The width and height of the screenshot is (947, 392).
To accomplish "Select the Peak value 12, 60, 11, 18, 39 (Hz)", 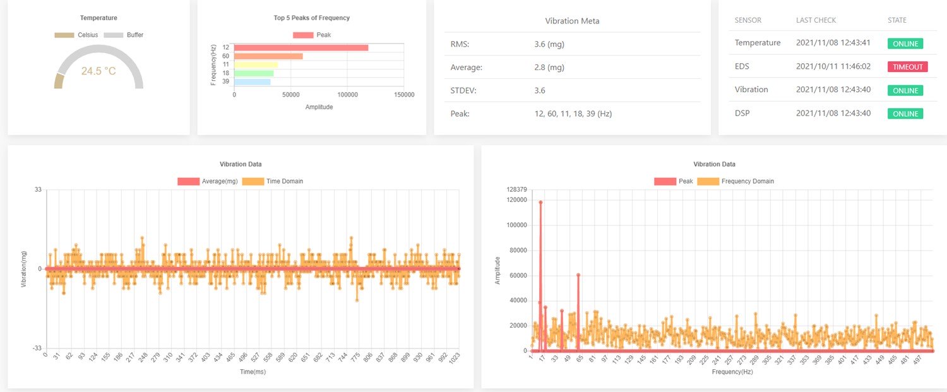I will (x=573, y=114).
